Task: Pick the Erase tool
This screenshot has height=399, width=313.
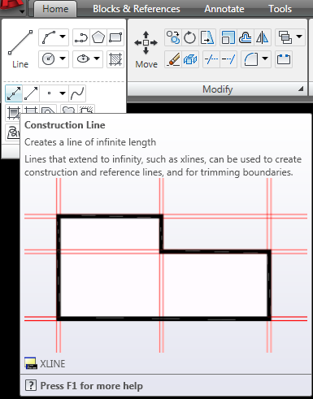Action: (x=172, y=59)
